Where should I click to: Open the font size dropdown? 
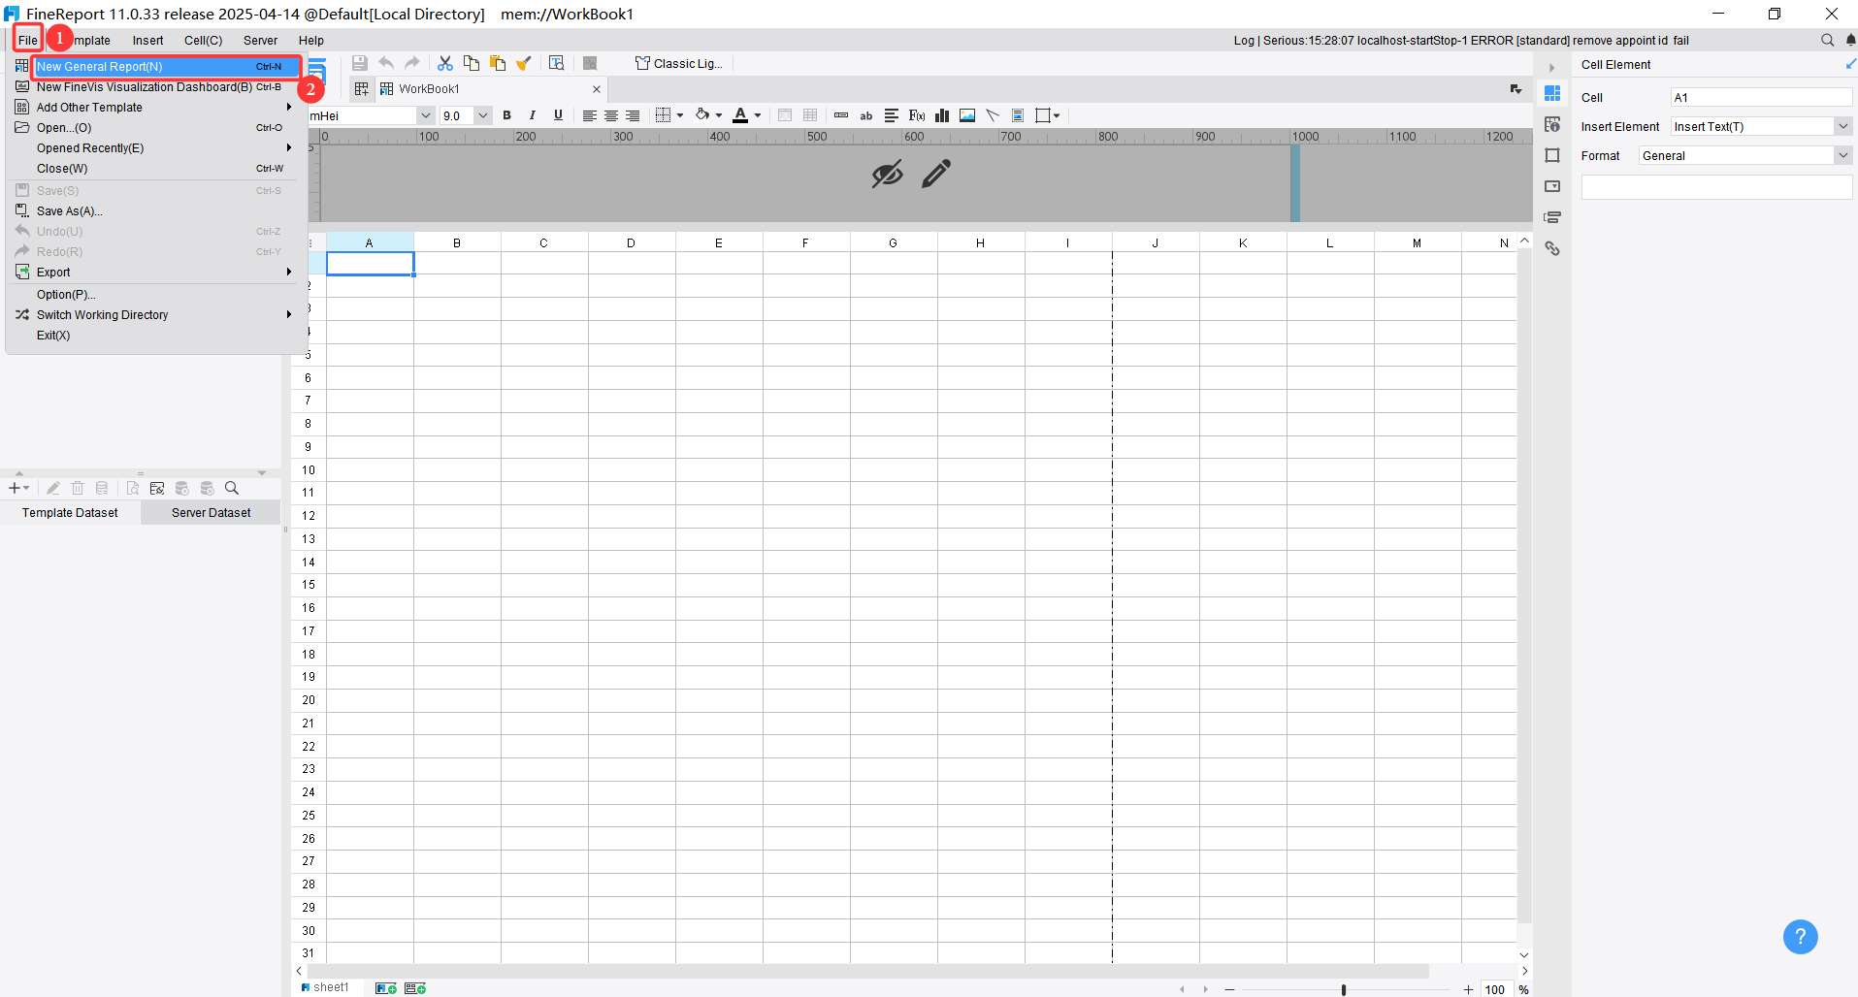(483, 115)
